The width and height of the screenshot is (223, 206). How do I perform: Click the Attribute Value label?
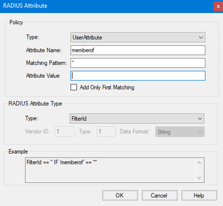point(43,76)
